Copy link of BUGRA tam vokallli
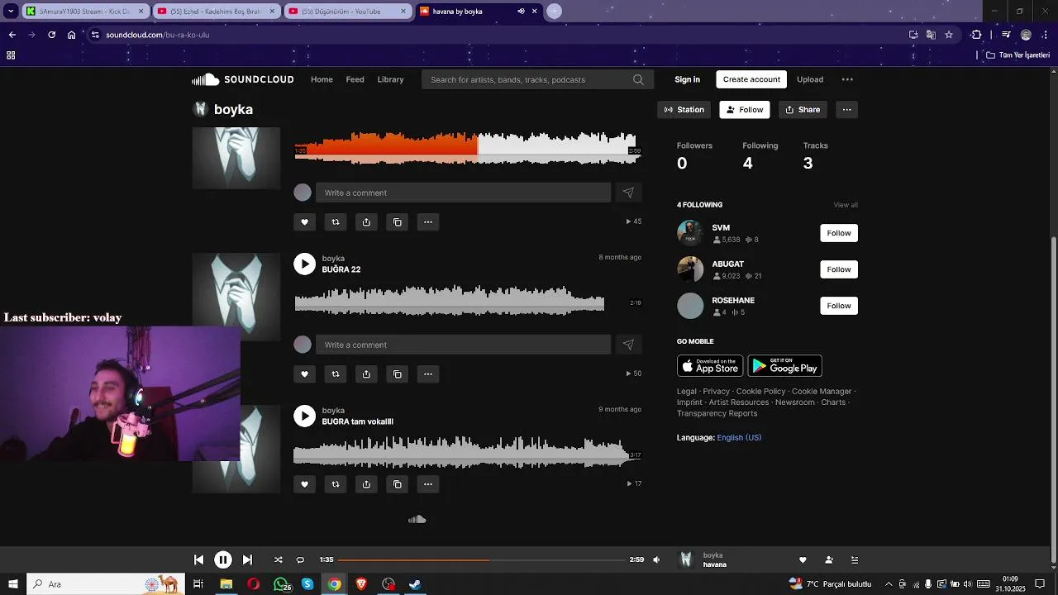The width and height of the screenshot is (1058, 595). [x=397, y=484]
